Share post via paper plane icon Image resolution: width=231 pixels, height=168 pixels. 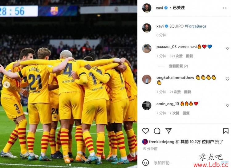pyautogui.click(x=168, y=131)
